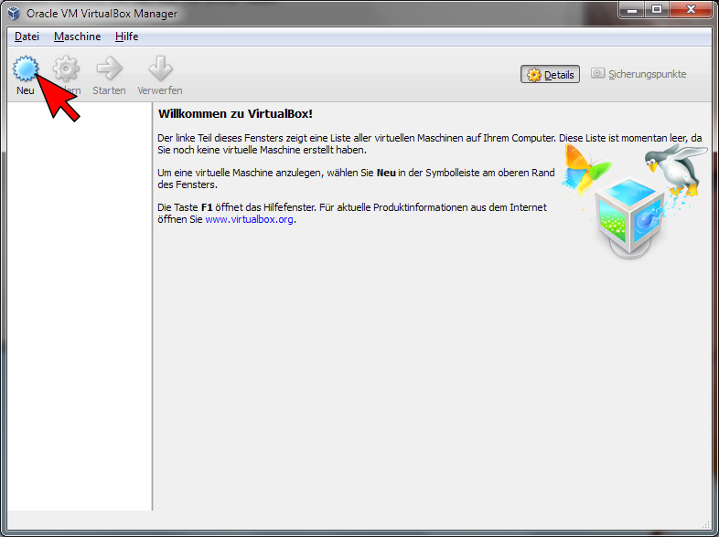Click the resize grip in bottom-right corner

point(705,523)
